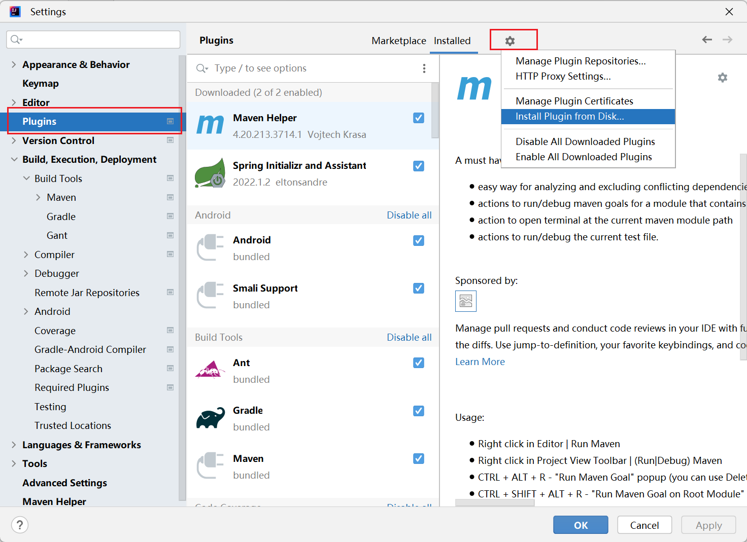Click the description panel horizontal scrollbar
This screenshot has width=747, height=542.
[495, 502]
